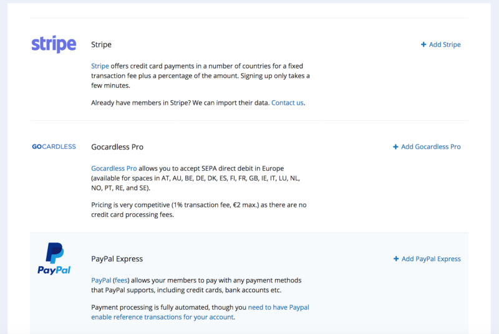Open the Gocardless Pro description link

tap(114, 168)
